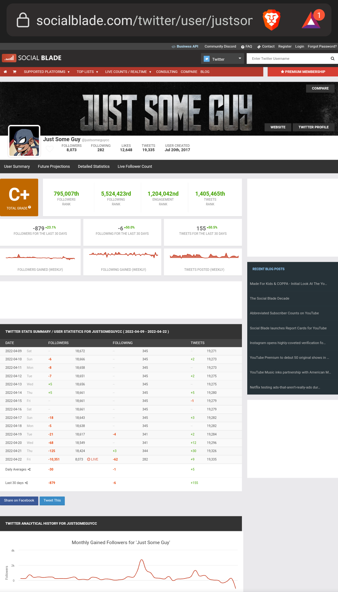Click the Tweets Posted weekly sparkline
The width and height of the screenshot is (338, 592).
tap(204, 256)
